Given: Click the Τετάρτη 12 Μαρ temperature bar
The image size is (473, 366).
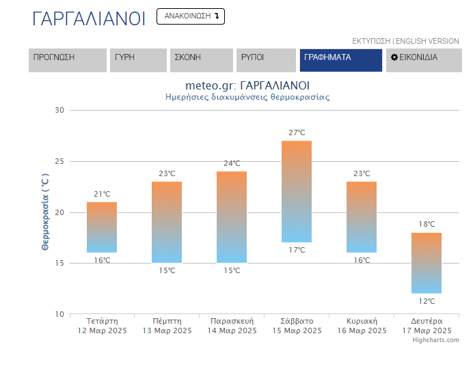Looking at the screenshot, I should pyautogui.click(x=102, y=227).
